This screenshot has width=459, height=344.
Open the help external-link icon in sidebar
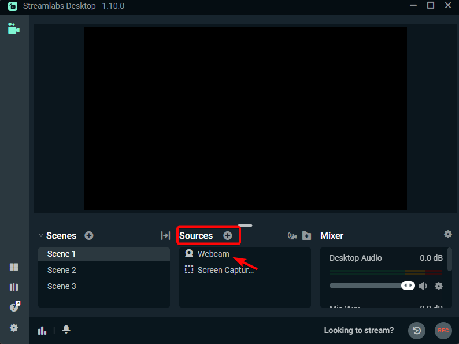tap(14, 306)
